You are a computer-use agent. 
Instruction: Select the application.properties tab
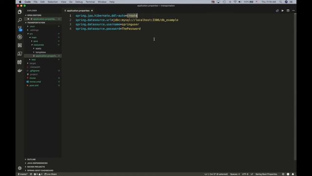point(78,11)
